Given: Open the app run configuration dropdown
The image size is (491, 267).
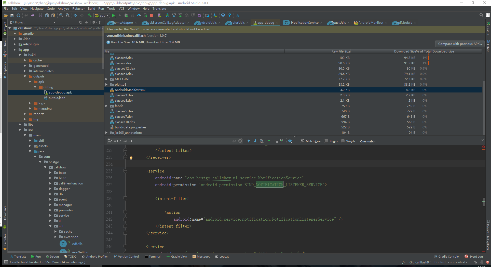Looking at the screenshot, I should [102, 16].
